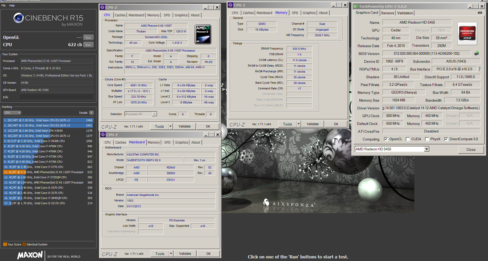Click the BIOS Version field in GPU-Z
The width and height of the screenshot is (488, 261).
tap(427, 54)
